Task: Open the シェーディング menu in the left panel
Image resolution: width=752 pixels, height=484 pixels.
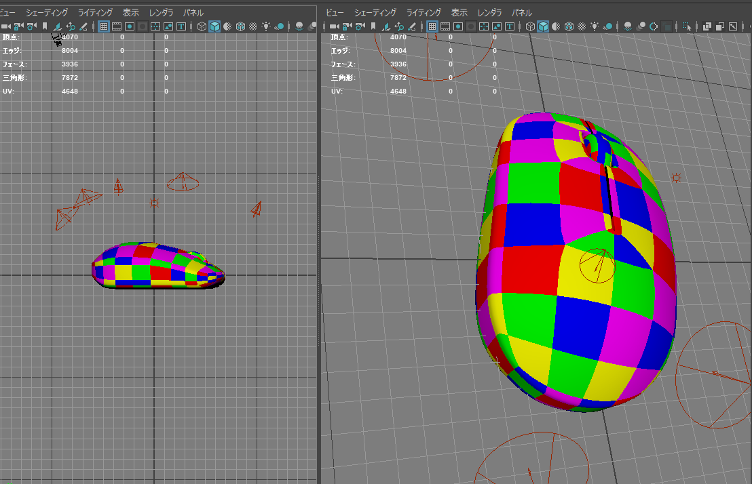Action: [x=47, y=12]
